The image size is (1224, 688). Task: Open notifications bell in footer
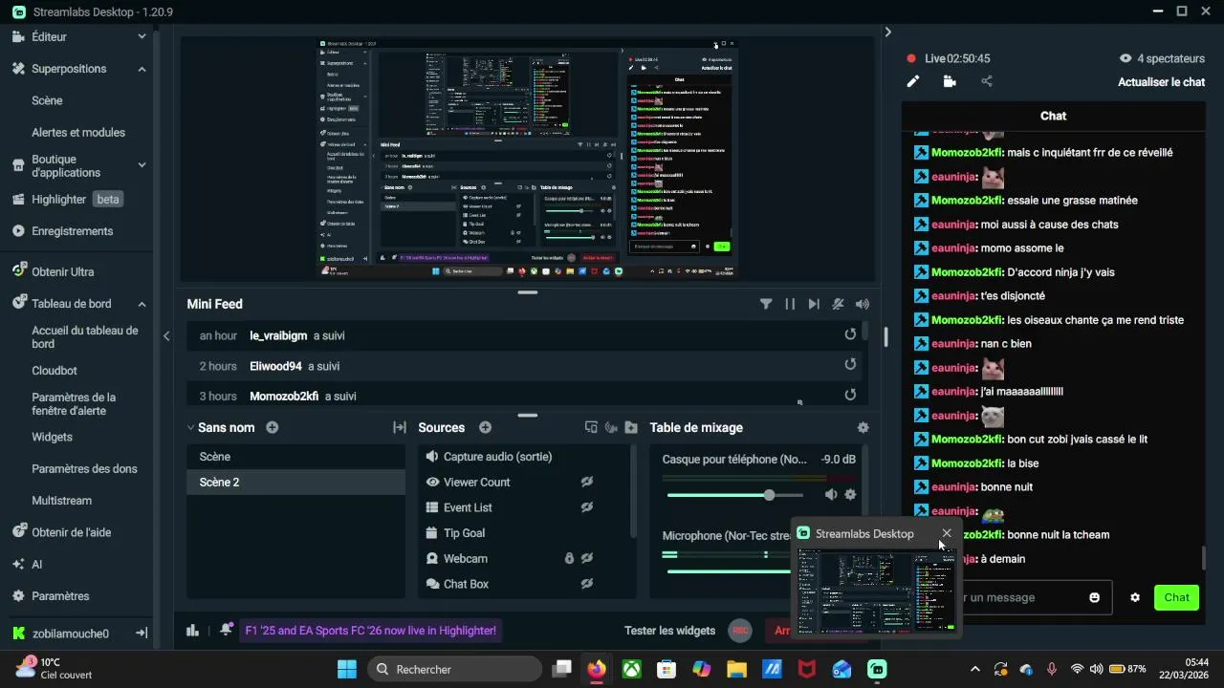tap(226, 630)
